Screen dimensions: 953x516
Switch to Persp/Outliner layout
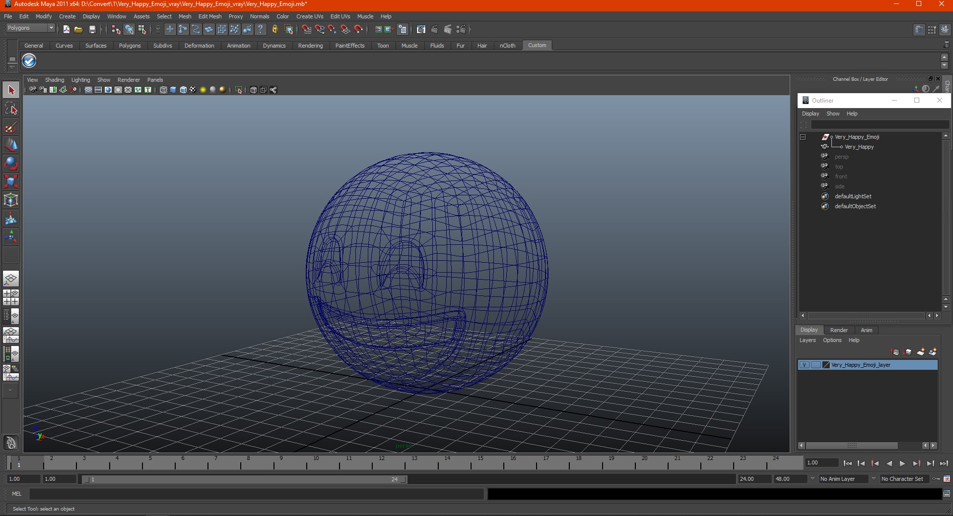(11, 316)
